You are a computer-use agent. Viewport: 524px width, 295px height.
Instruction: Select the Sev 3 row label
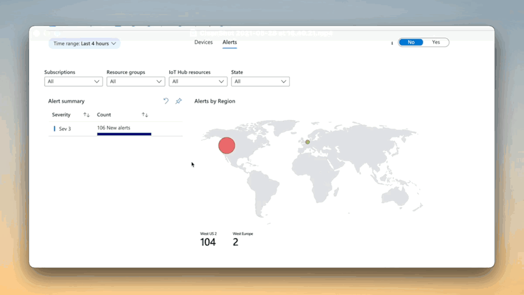[65, 128]
